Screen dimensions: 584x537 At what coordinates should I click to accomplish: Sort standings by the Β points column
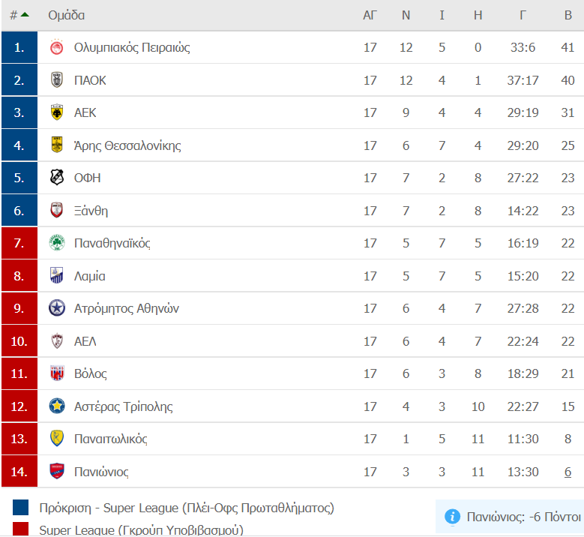tap(568, 15)
